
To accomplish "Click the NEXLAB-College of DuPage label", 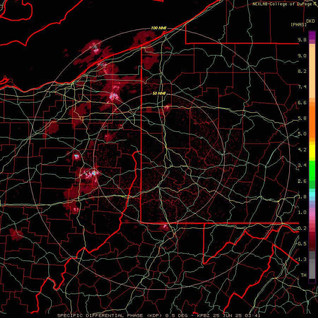I will pyautogui.click(x=283, y=4).
